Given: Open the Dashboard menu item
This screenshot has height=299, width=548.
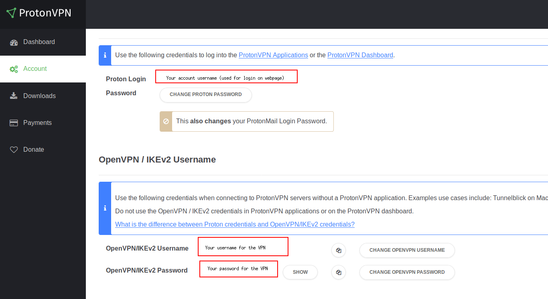Looking at the screenshot, I should (x=43, y=42).
